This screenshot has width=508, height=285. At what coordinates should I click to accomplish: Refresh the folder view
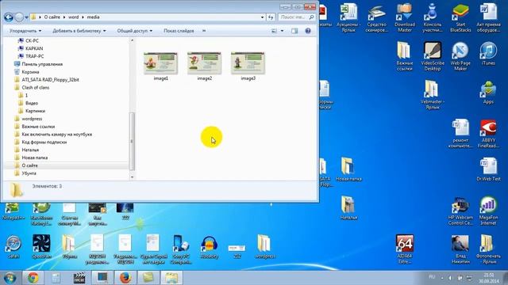(271, 17)
